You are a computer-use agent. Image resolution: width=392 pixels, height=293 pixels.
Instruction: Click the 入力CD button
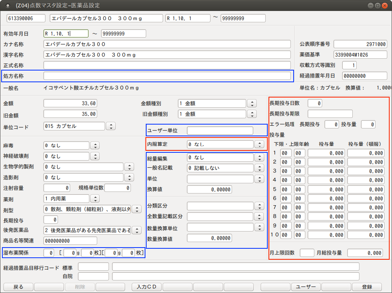(x=146, y=287)
